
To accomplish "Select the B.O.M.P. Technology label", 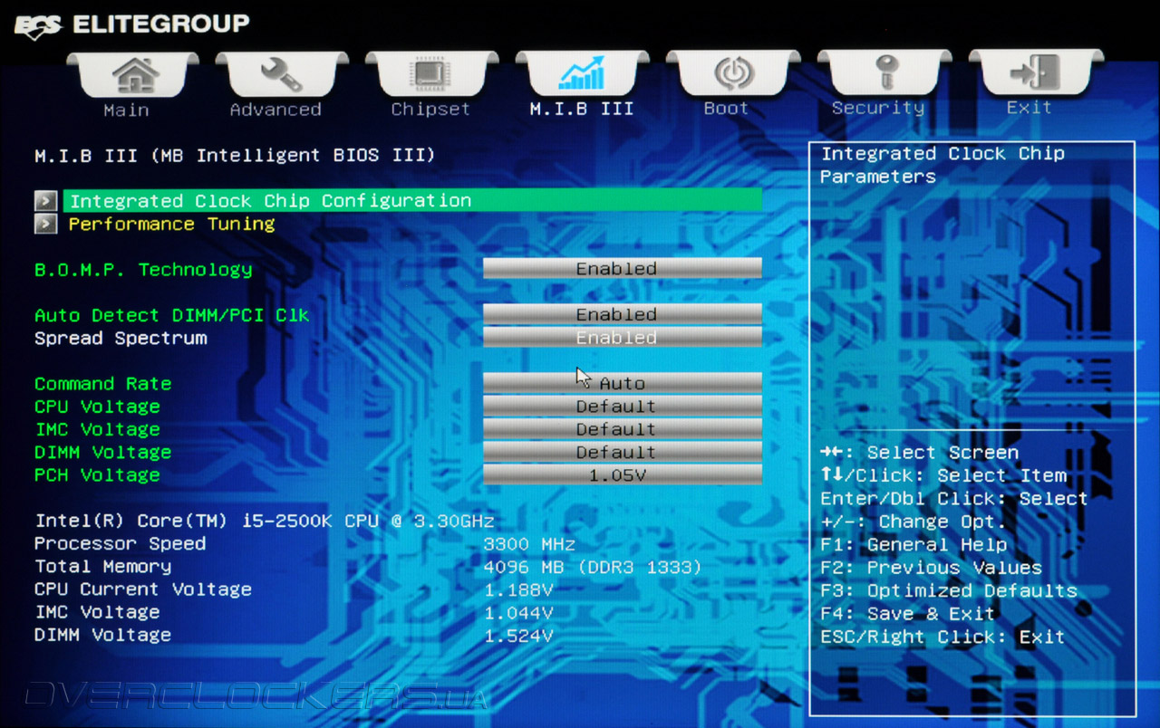I will click(x=143, y=270).
